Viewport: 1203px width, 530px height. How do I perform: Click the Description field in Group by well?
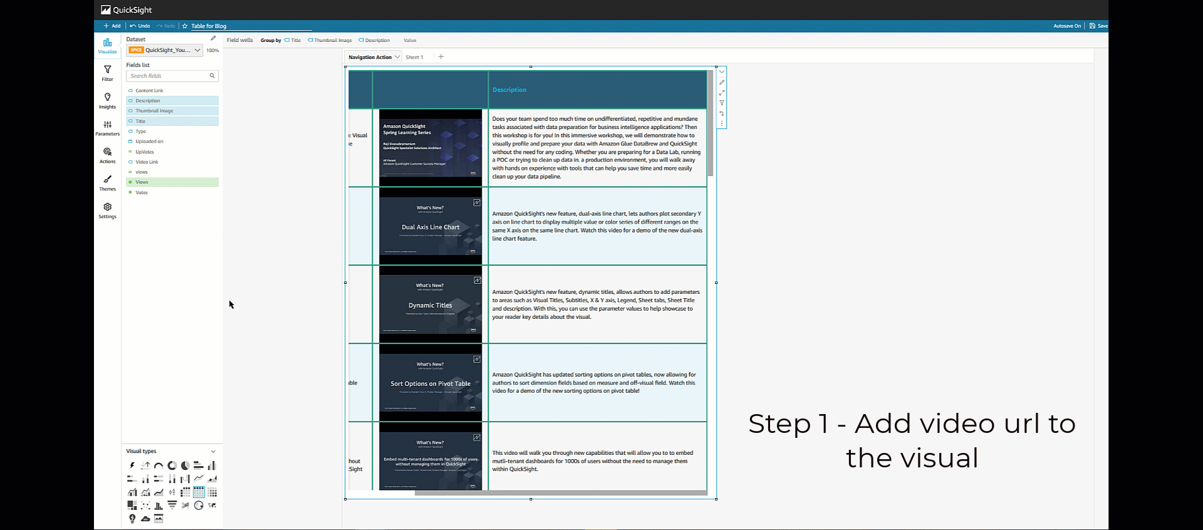[374, 40]
